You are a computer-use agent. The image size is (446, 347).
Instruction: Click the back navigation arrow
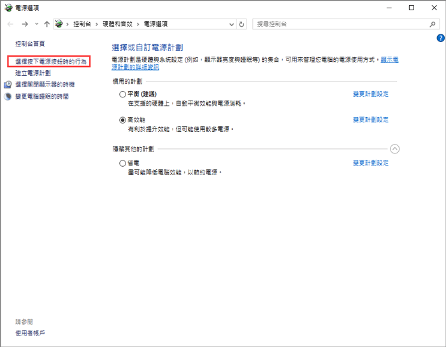pyautogui.click(x=10, y=24)
